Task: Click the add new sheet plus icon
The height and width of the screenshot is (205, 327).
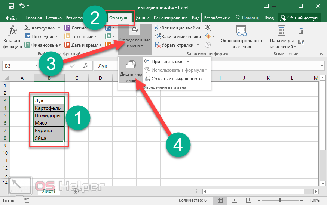Action: click(x=75, y=191)
